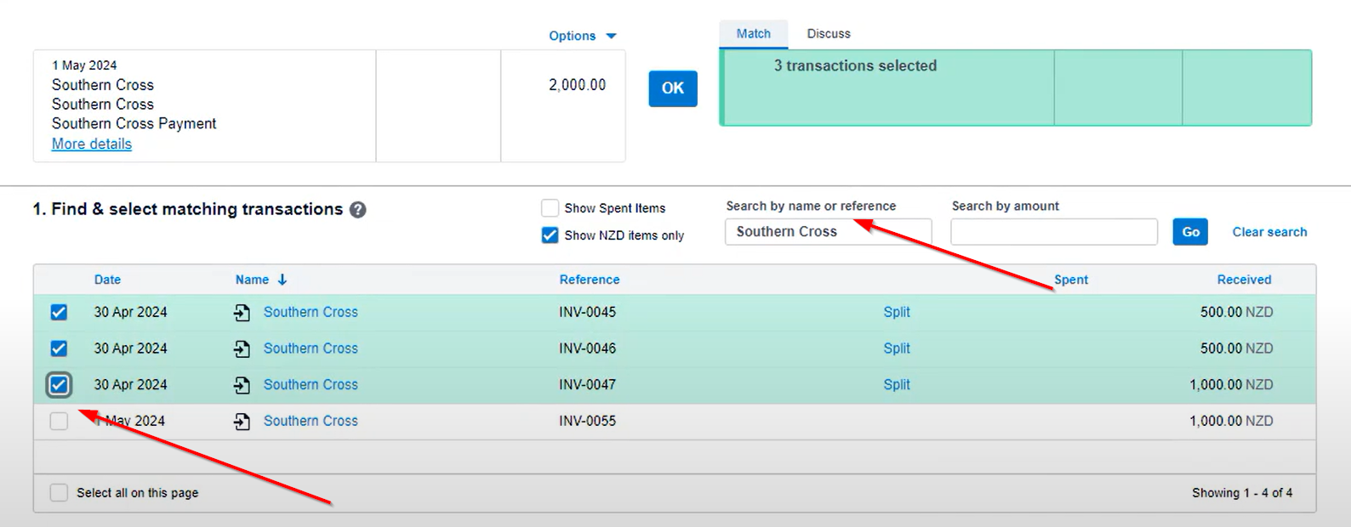
Task: Click the Search by amount field
Action: (1054, 232)
